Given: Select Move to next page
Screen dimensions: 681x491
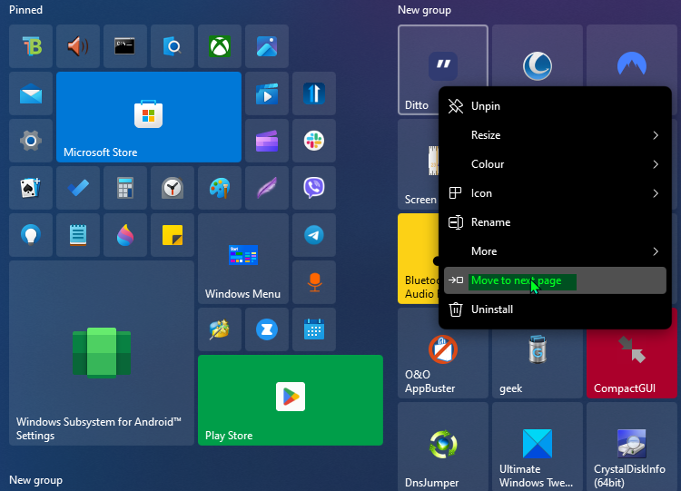Looking at the screenshot, I should coord(555,280).
